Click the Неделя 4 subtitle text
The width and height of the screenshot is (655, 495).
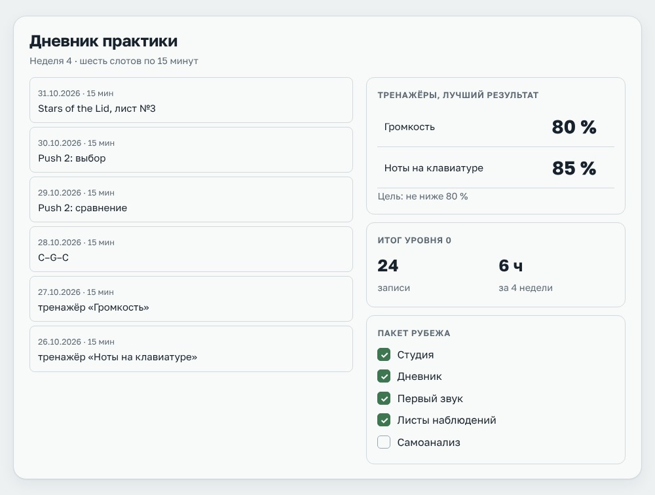click(113, 61)
